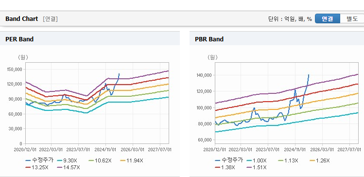Click the 2024/11/01 date on PER chart axis
The image size is (364, 177).
105,149
